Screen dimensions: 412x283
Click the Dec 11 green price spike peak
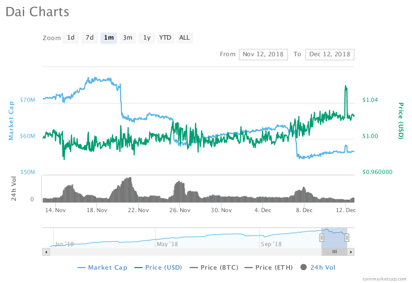pyautogui.click(x=345, y=86)
